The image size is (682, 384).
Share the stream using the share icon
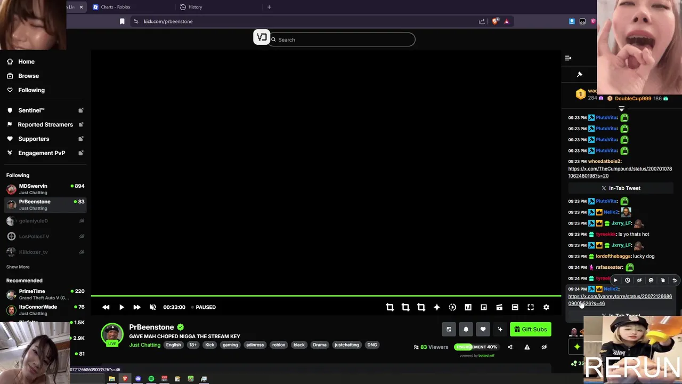point(510,347)
